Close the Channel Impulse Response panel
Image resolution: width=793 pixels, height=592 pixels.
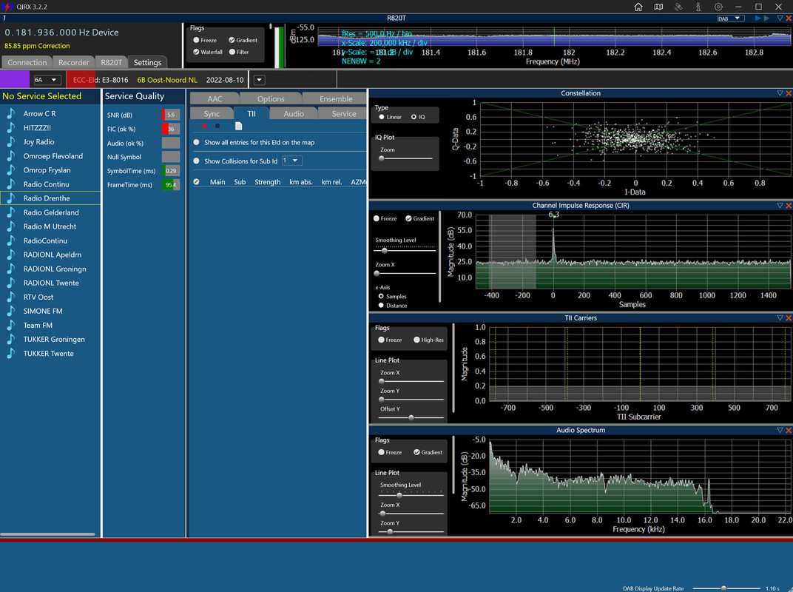789,206
